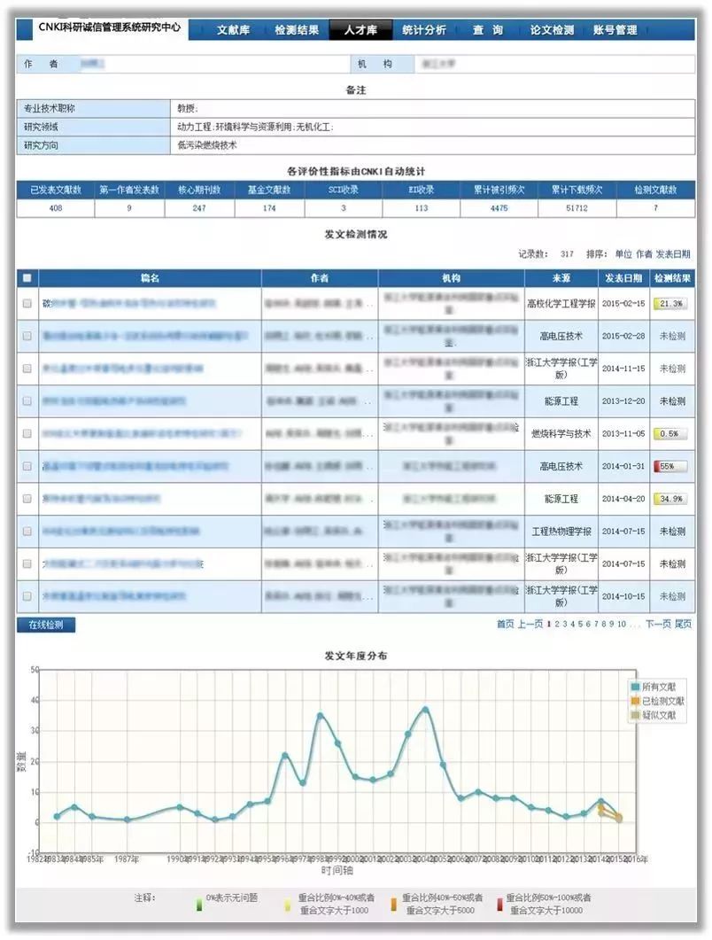The width and height of the screenshot is (712, 940).
Task: Sort records by 发表日期
Action: click(x=674, y=253)
